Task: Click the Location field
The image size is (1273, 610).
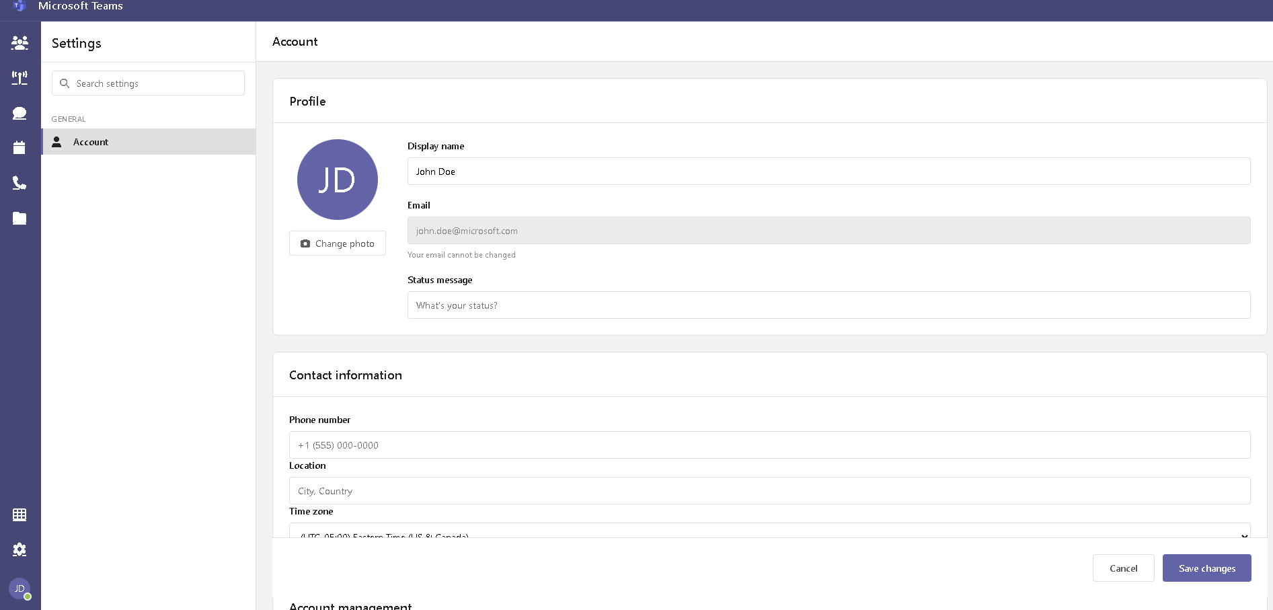Action: pos(769,490)
